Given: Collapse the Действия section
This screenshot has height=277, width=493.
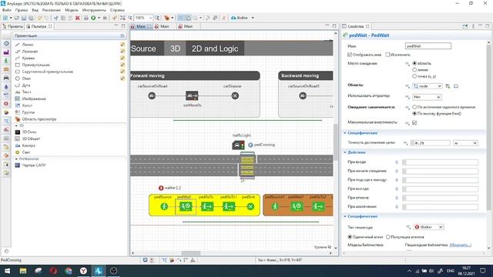Looking at the screenshot, I should click(345, 152).
